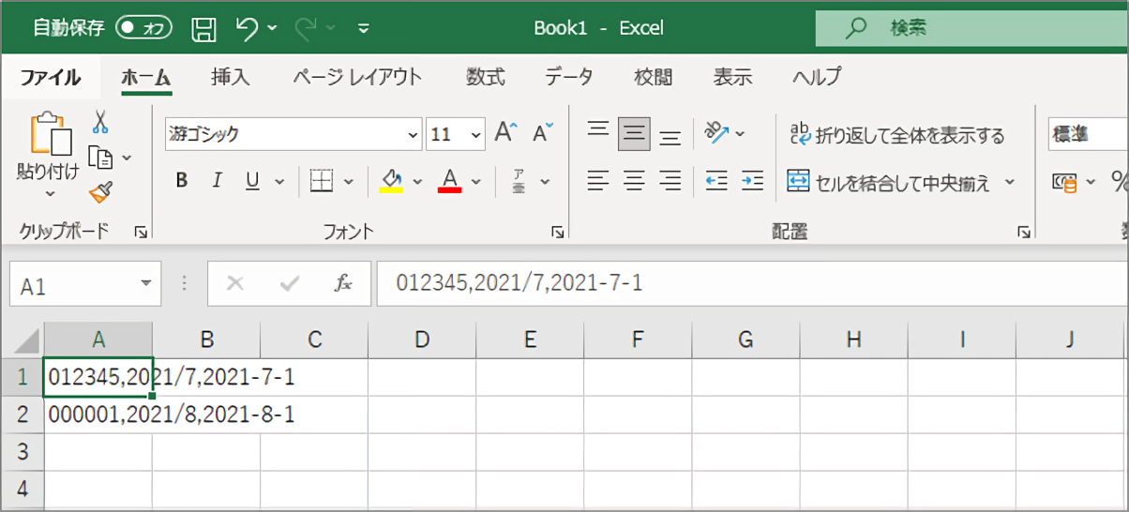Click the Paste clipboard icon
This screenshot has width=1129, height=512.
(50, 134)
